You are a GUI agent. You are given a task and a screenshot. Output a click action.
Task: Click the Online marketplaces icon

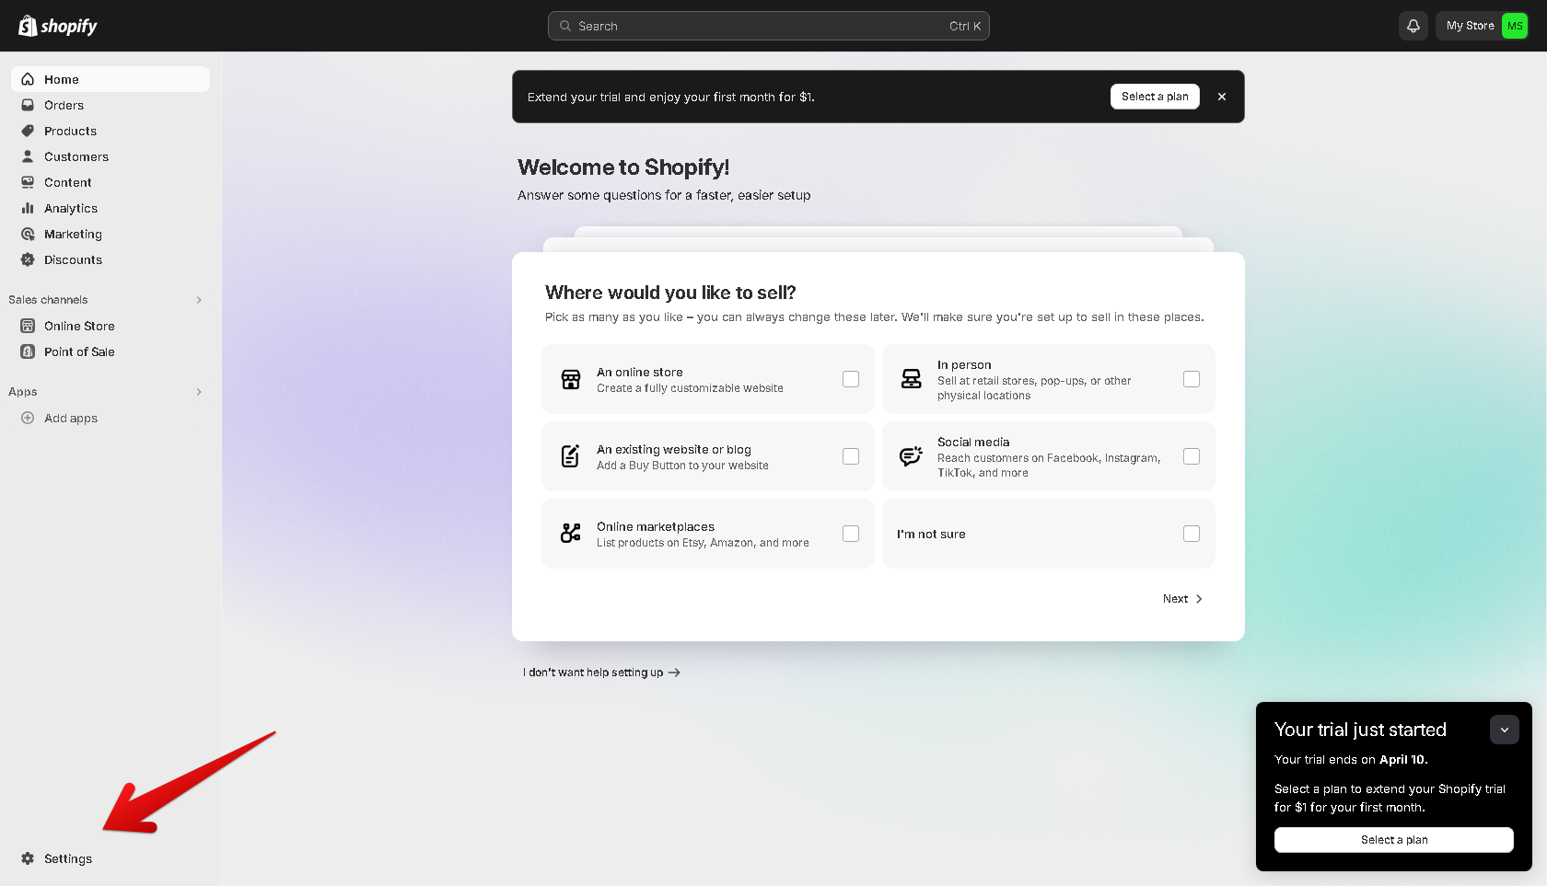(571, 534)
